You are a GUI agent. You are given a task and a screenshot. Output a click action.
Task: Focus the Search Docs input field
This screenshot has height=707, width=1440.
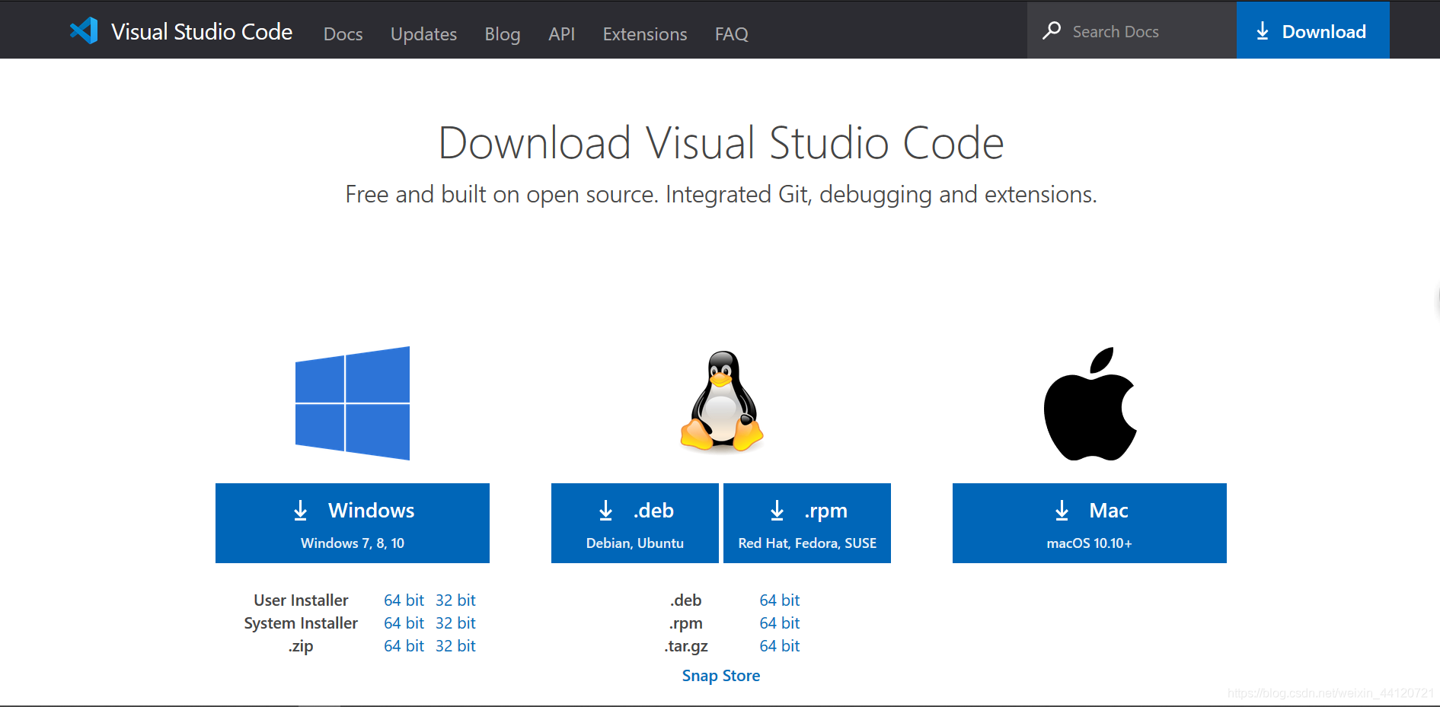point(1132,30)
